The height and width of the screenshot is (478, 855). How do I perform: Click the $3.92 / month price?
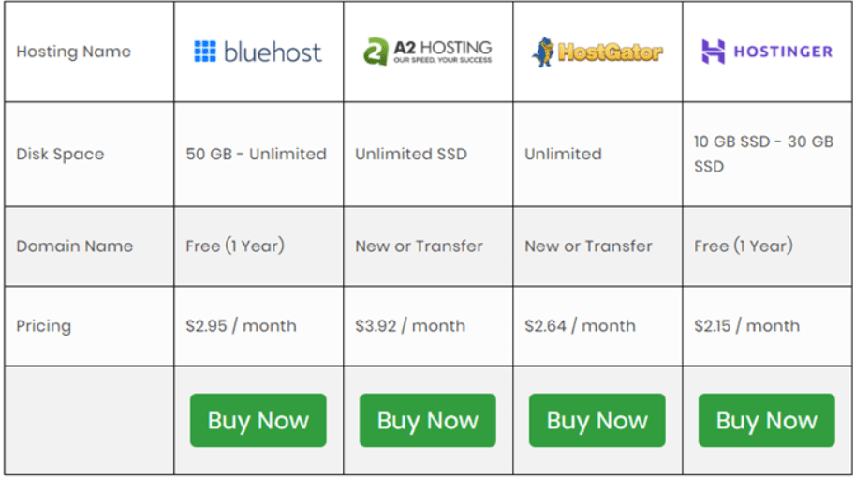coord(410,326)
